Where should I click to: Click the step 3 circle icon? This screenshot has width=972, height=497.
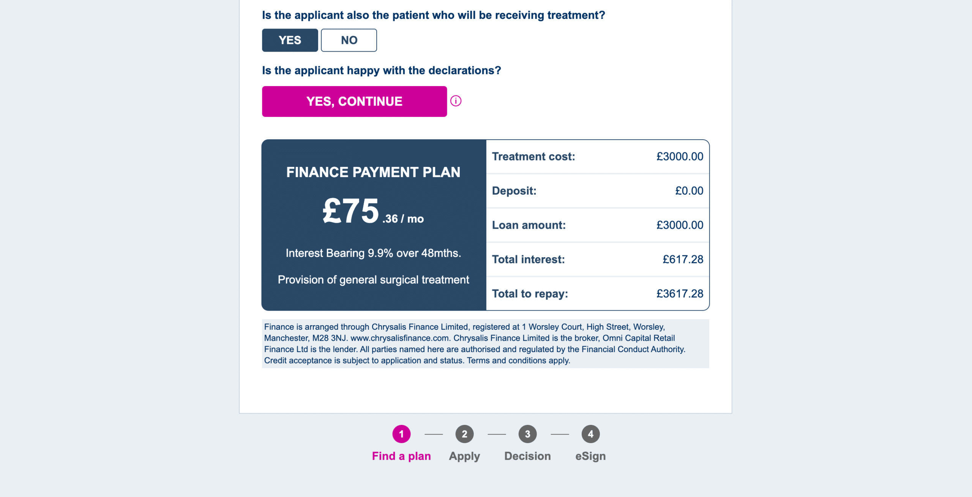click(527, 434)
